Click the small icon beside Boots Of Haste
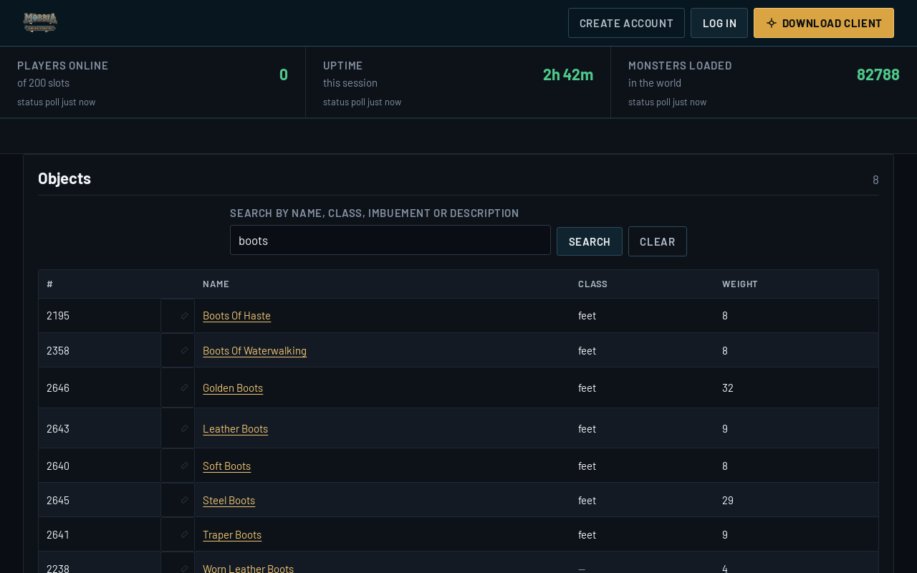This screenshot has height=573, width=917. [x=184, y=316]
